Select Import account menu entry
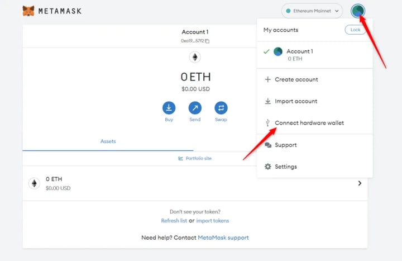 coord(314,101)
